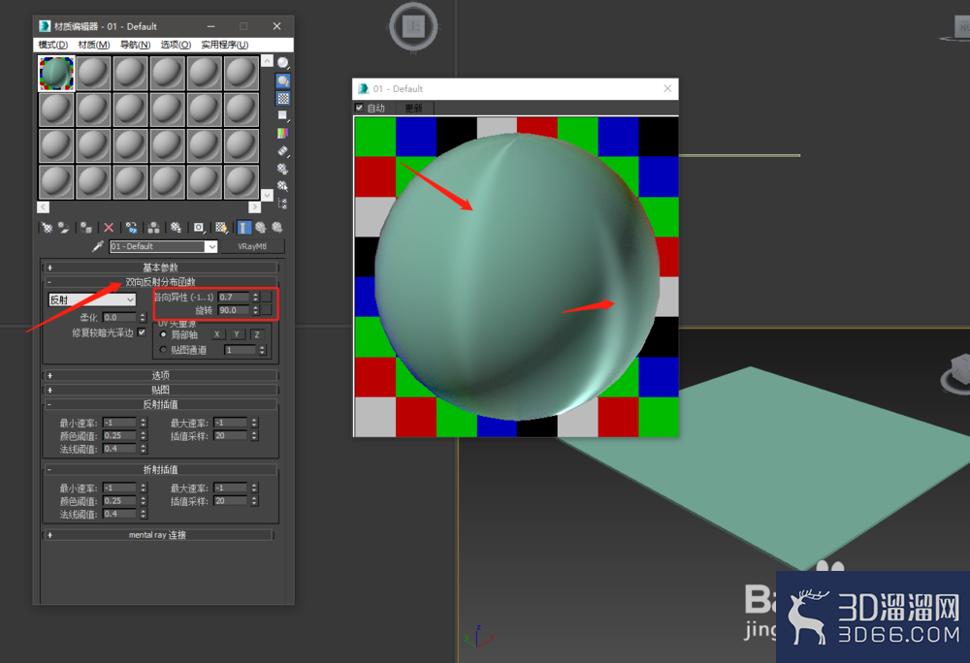Collapse the 双向反射分布函数 rollout
The width and height of the screenshot is (970, 663).
160,282
